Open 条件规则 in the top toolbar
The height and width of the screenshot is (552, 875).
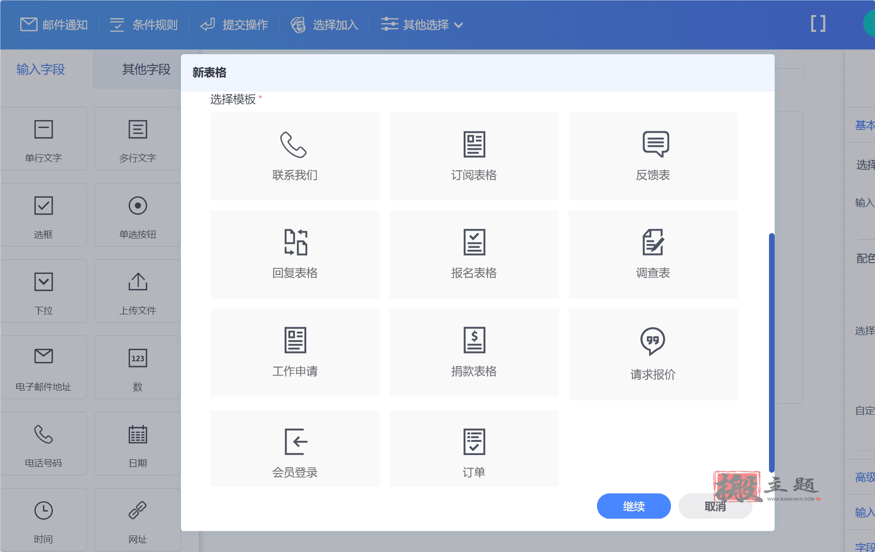144,24
